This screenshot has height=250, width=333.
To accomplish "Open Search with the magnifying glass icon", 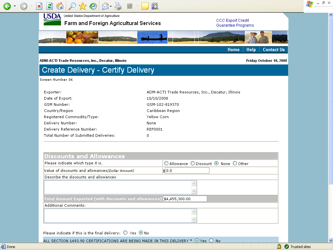I will point(72,6).
